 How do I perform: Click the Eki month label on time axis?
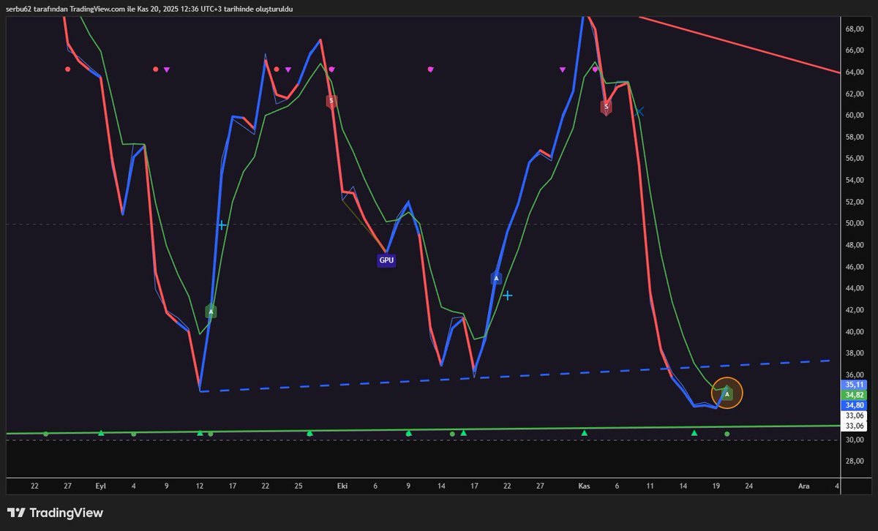pos(342,486)
